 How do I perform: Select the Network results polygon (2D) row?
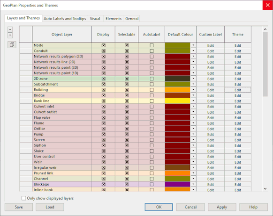62,57
